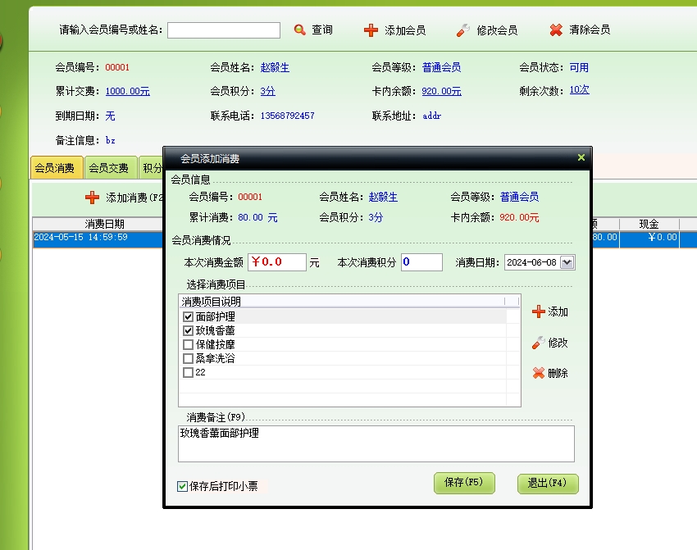Check the 保健按摩 checkbox
The image size is (697, 550).
pos(188,344)
